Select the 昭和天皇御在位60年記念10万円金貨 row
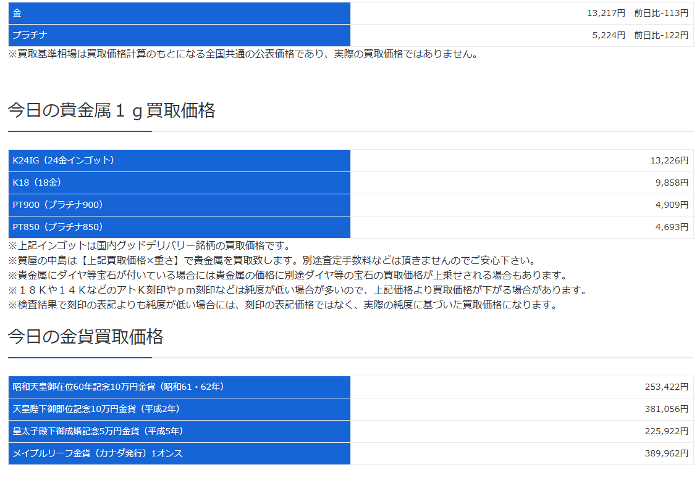 click(x=351, y=387)
